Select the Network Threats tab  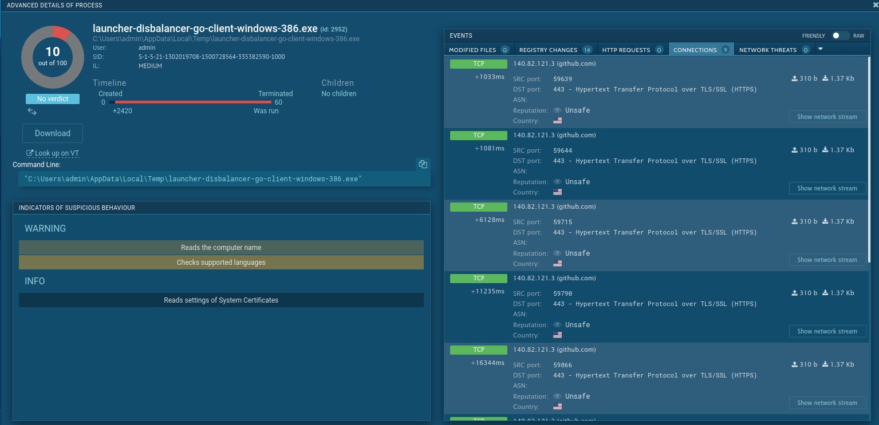coord(773,50)
